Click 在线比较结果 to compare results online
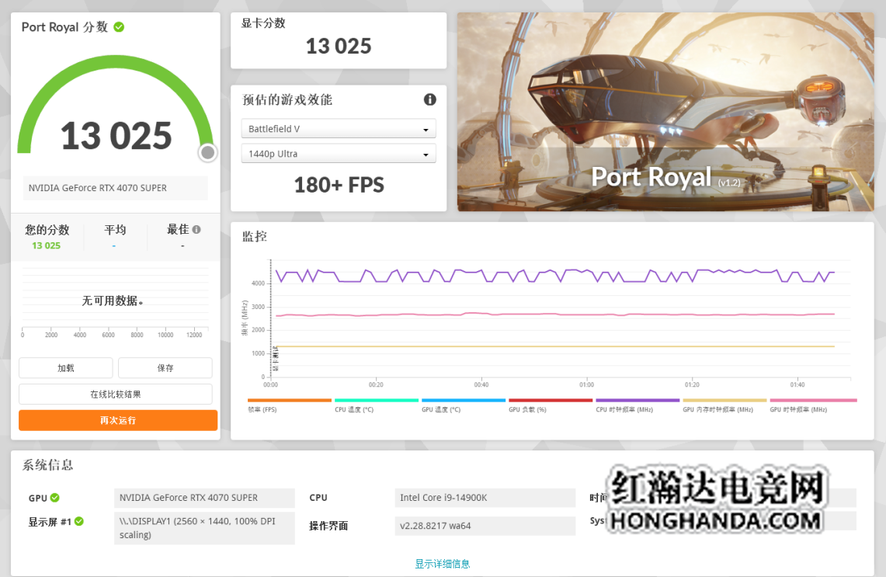The height and width of the screenshot is (577, 886). [115, 395]
